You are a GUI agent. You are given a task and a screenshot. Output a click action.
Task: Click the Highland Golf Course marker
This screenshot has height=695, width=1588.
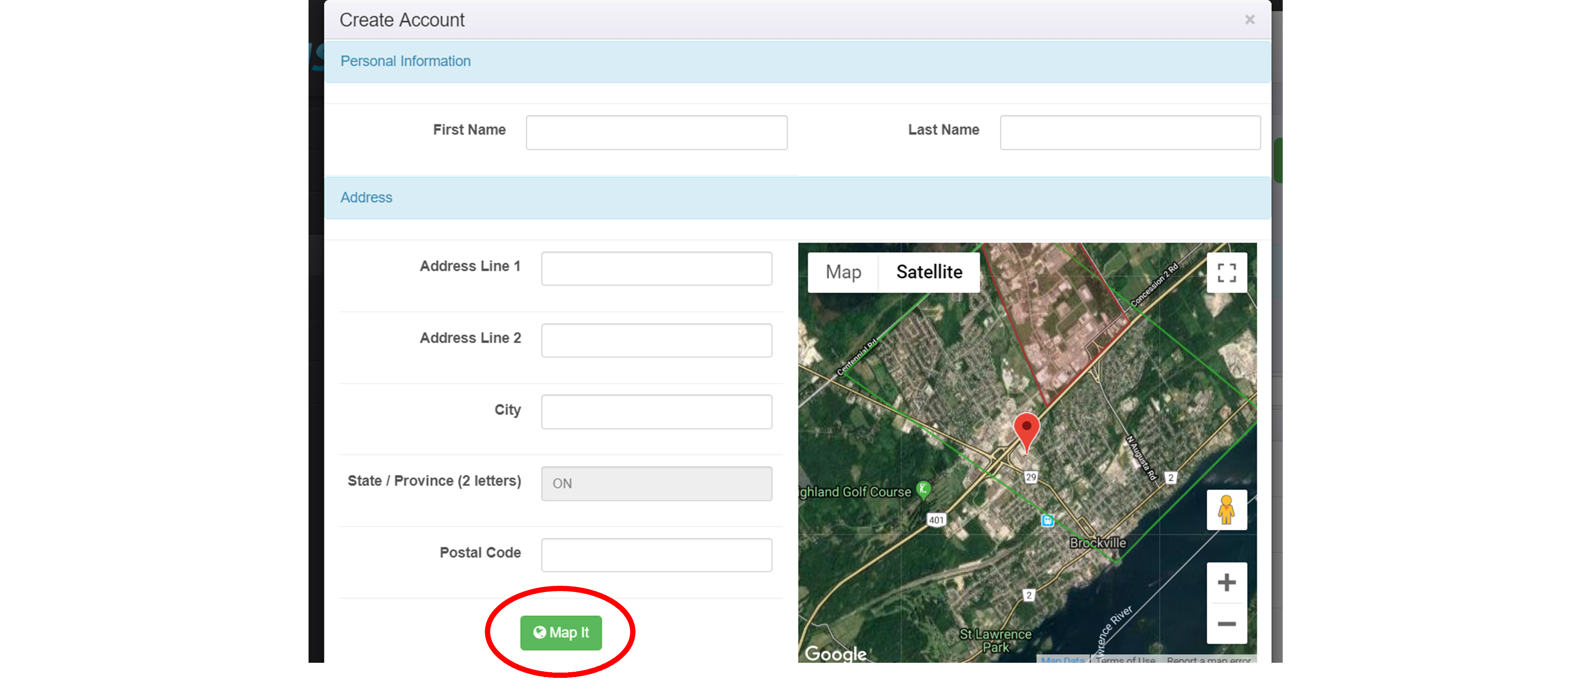(923, 489)
